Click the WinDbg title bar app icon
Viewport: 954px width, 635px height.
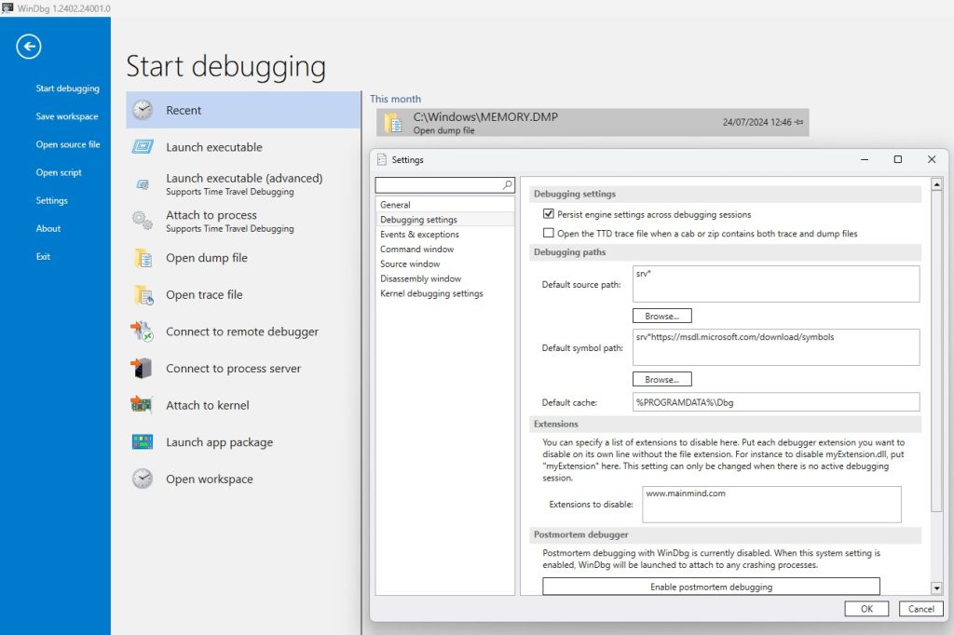pos(7,7)
